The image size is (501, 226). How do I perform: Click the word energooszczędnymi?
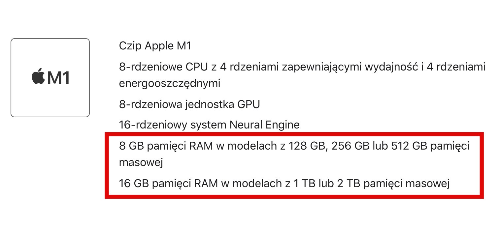pyautogui.click(x=170, y=84)
